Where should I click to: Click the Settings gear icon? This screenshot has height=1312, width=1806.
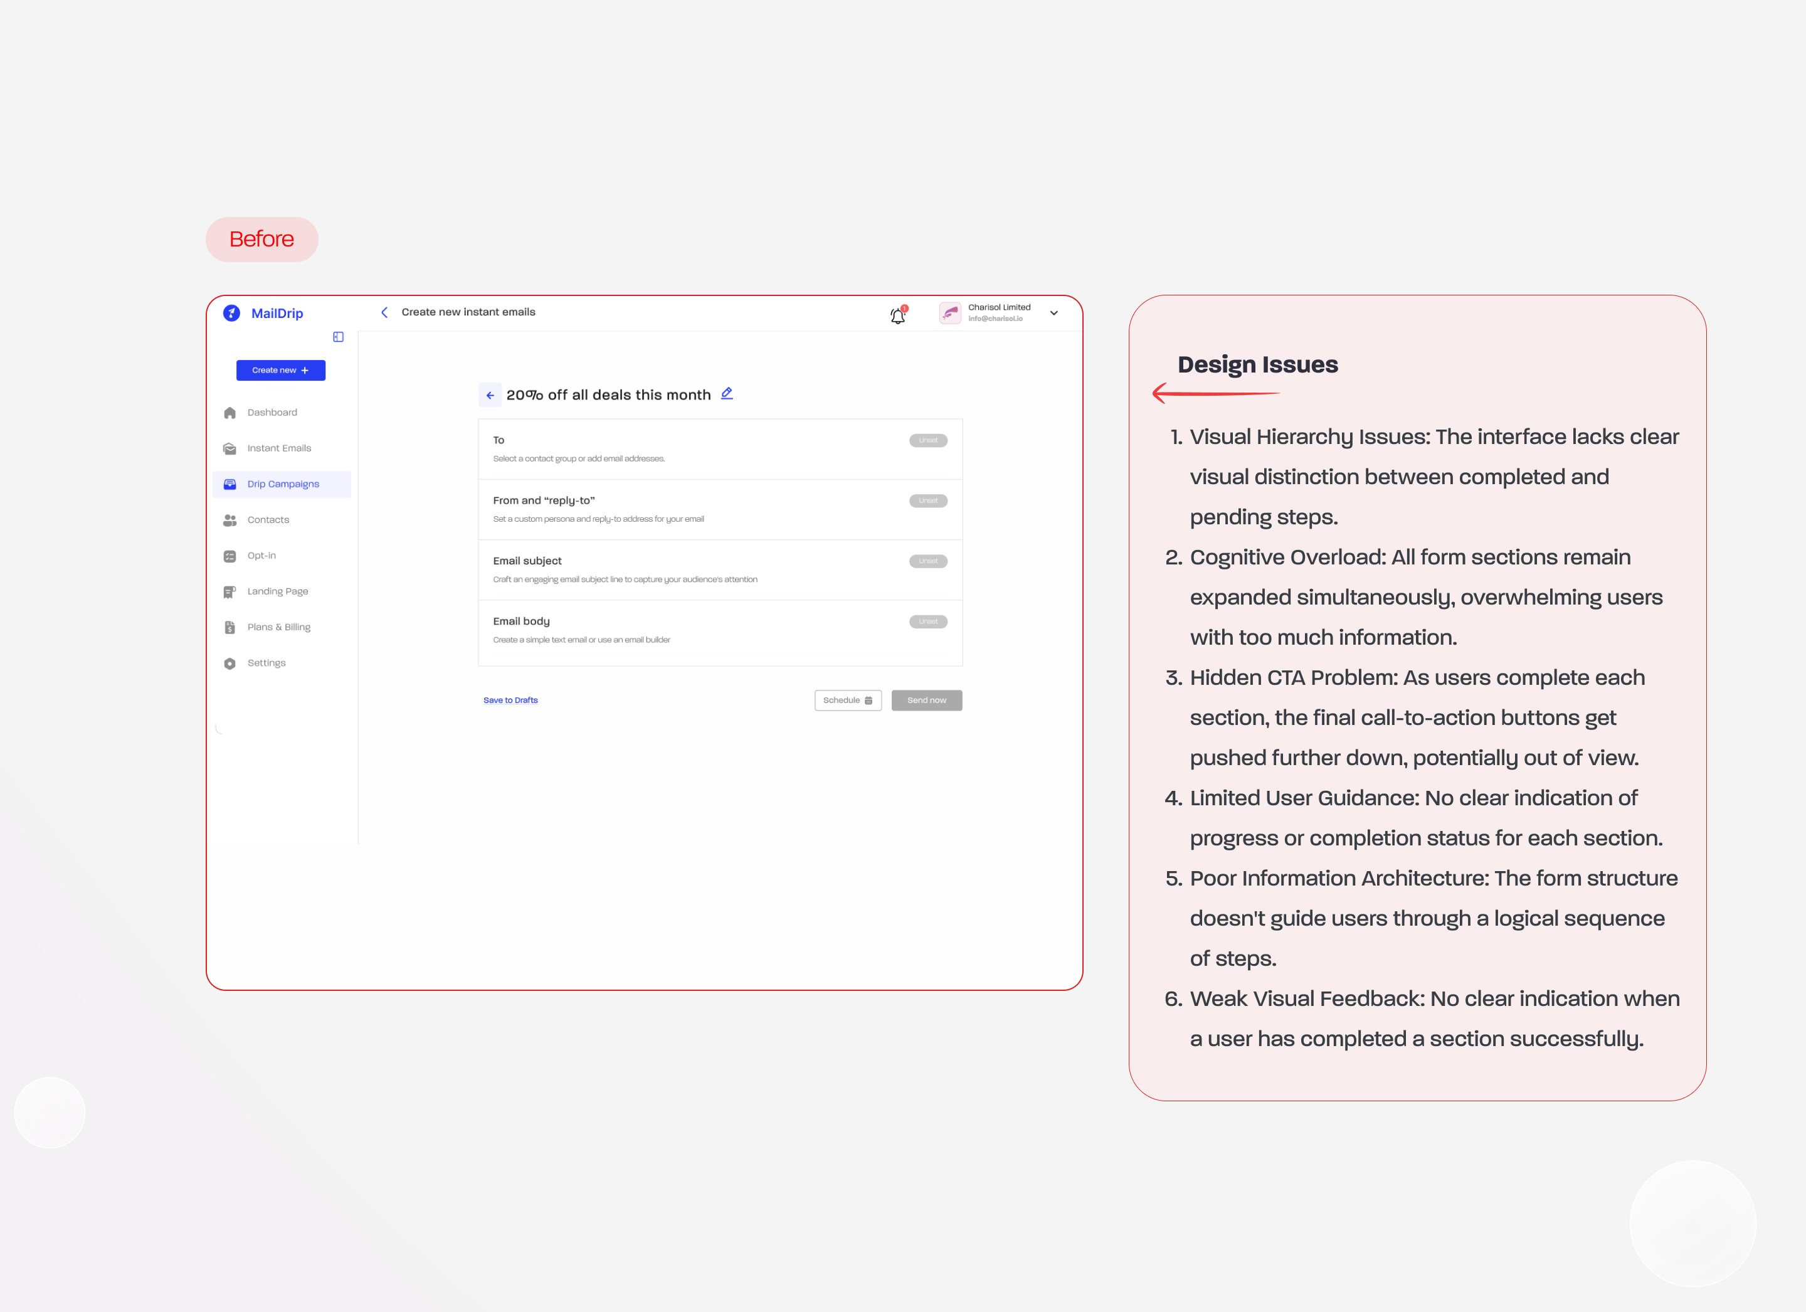point(230,664)
